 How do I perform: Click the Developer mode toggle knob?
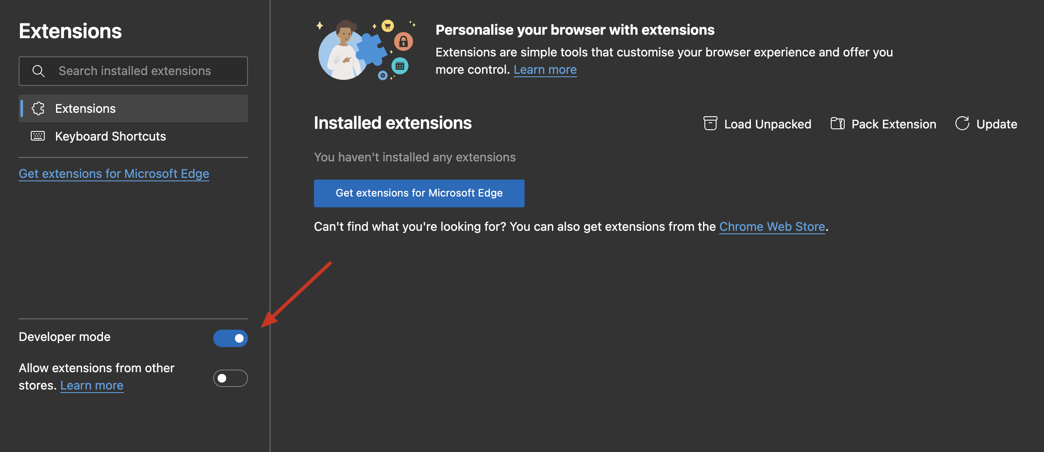point(240,338)
